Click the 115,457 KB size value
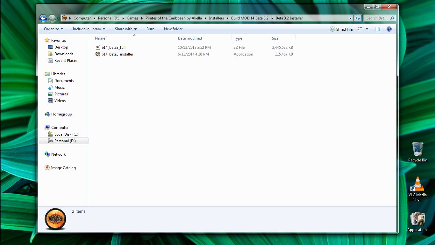The image size is (435, 245). point(284,54)
